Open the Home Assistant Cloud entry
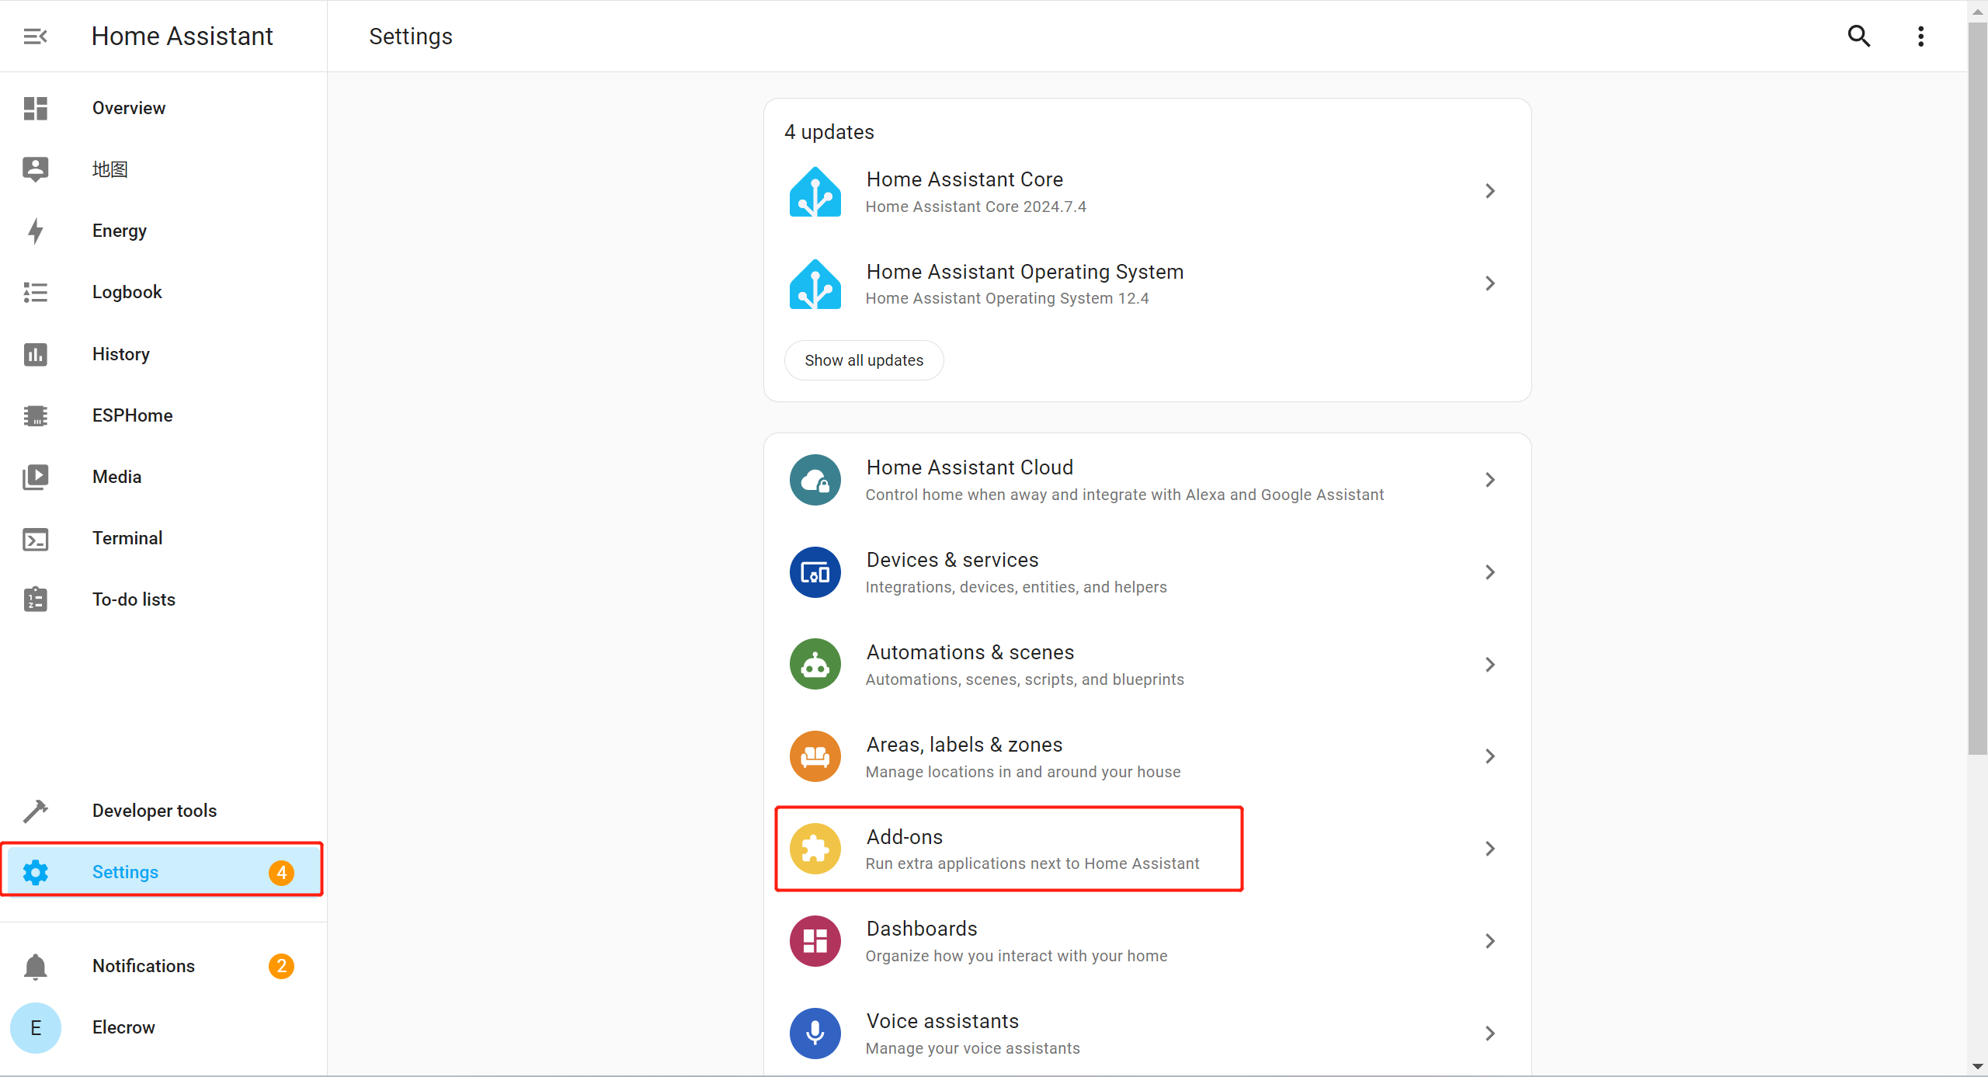 click(1147, 480)
